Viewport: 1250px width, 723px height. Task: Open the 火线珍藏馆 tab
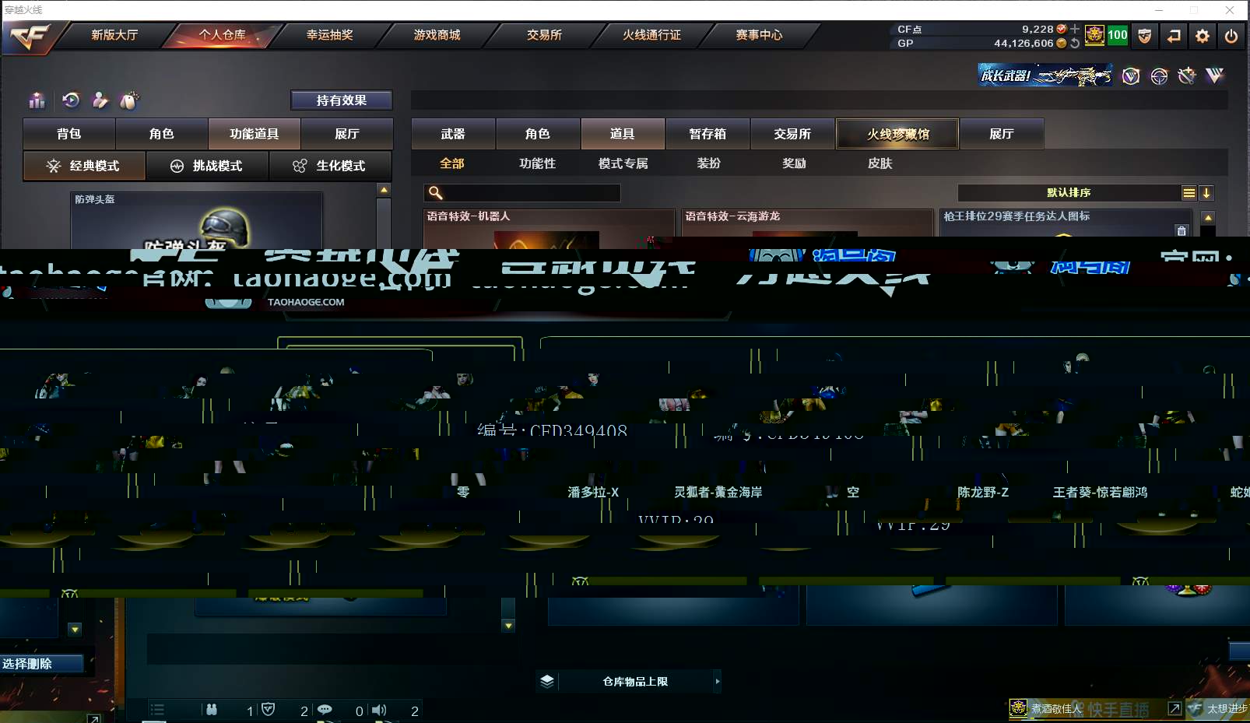pos(897,134)
